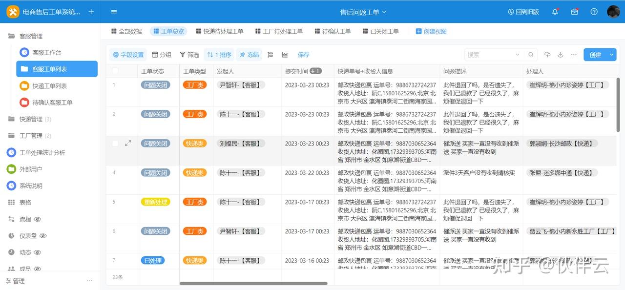Screen dimensions: 625x290
Task: Click the blue 创建 button
Action: point(595,55)
